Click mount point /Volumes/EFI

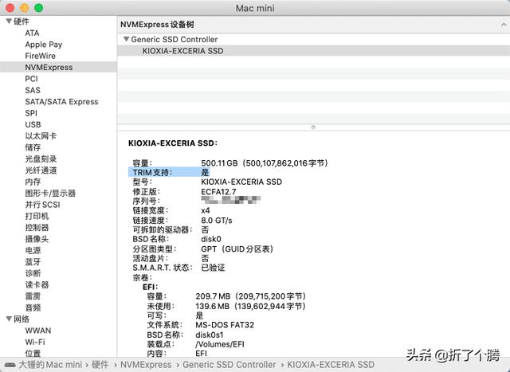pyautogui.click(x=220, y=343)
